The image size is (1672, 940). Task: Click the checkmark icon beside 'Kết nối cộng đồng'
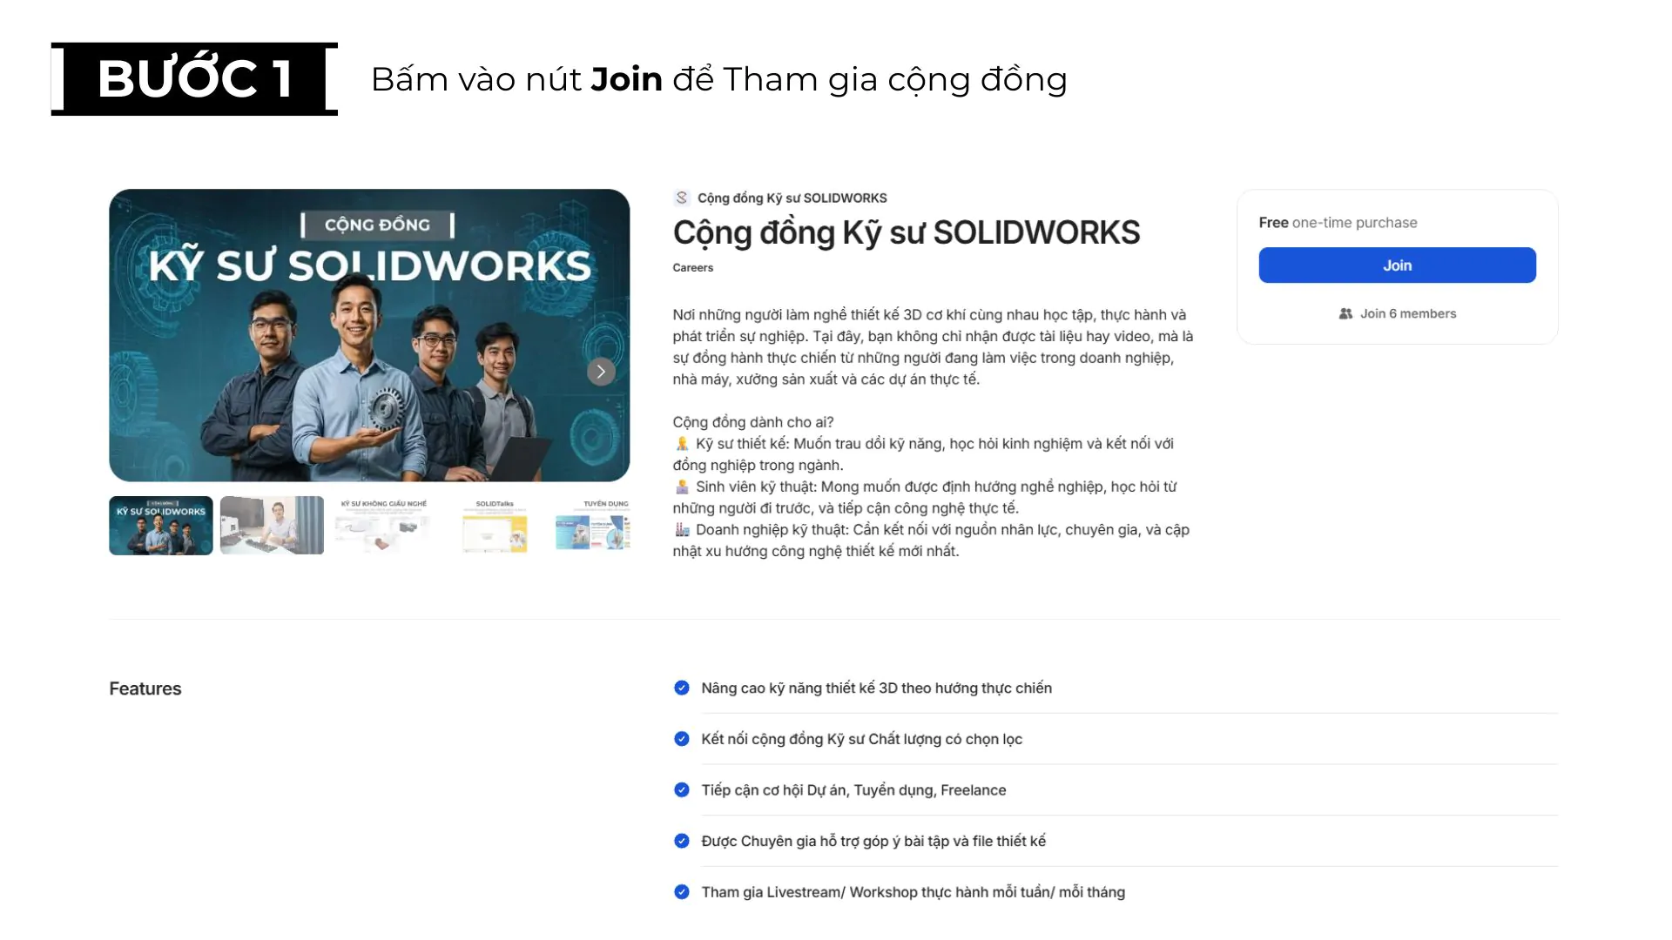pyautogui.click(x=682, y=739)
